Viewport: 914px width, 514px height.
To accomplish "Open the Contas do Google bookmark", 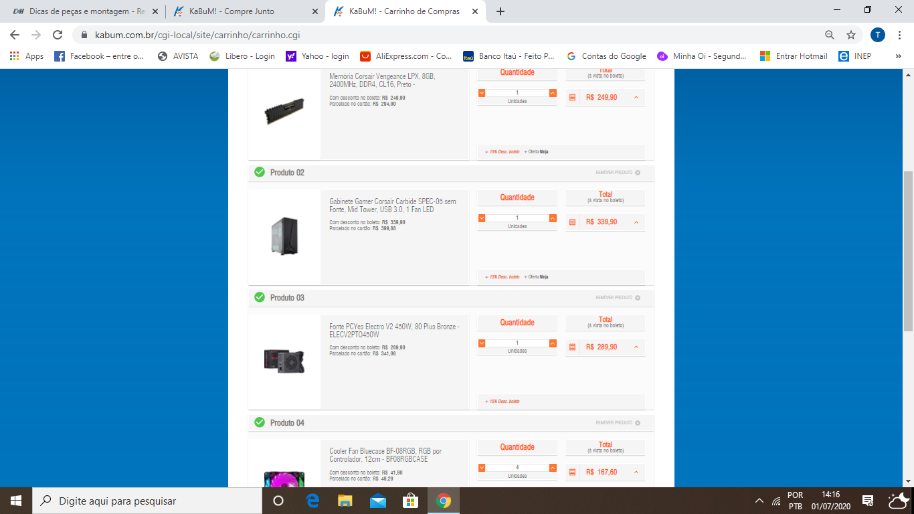I will click(x=606, y=56).
